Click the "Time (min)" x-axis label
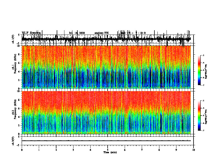This screenshot has height=168, width=218. tap(110, 152)
